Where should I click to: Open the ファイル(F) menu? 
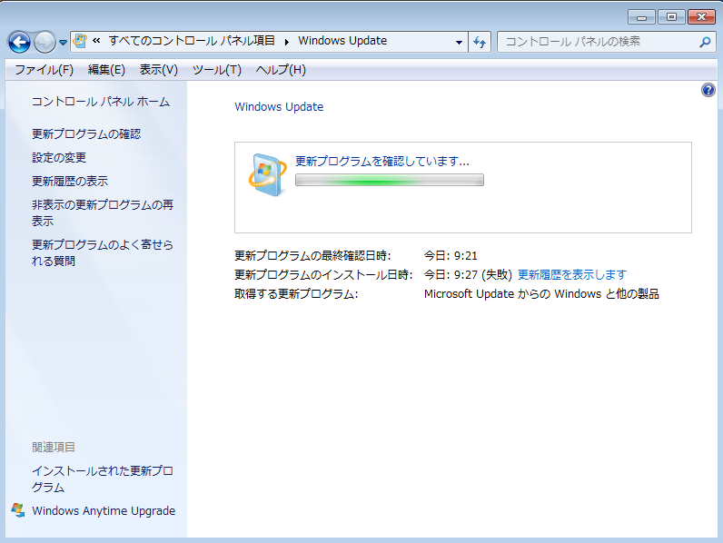(x=44, y=70)
